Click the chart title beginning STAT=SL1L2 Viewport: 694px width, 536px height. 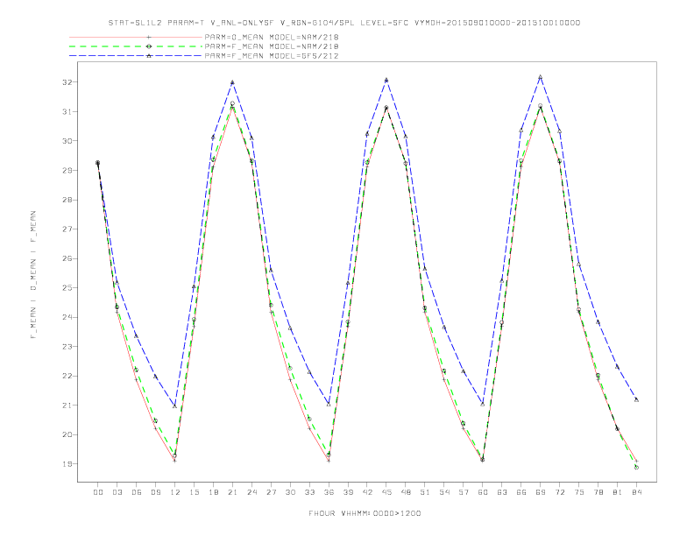[344, 23]
